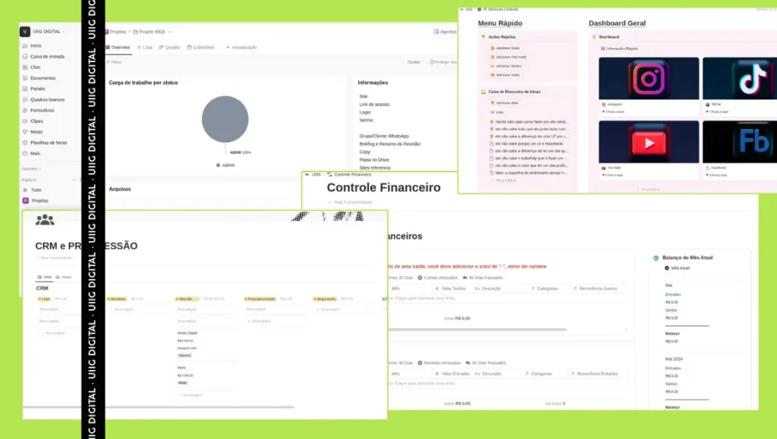Image resolution: width=777 pixels, height=439 pixels.
Task: Click the Recorrência Gastos column header
Action: 595,289
